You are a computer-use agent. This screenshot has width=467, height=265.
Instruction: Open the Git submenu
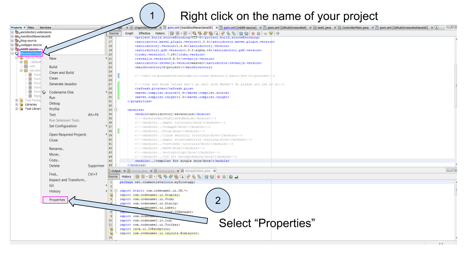coord(52,186)
